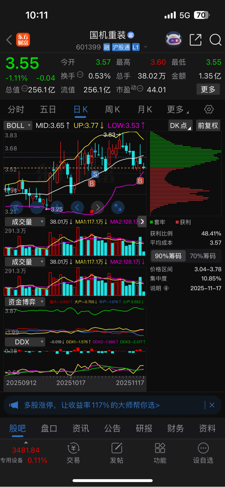225x487 pixels.
Task: Expand index bar with up arrow
Action: tap(26, 442)
